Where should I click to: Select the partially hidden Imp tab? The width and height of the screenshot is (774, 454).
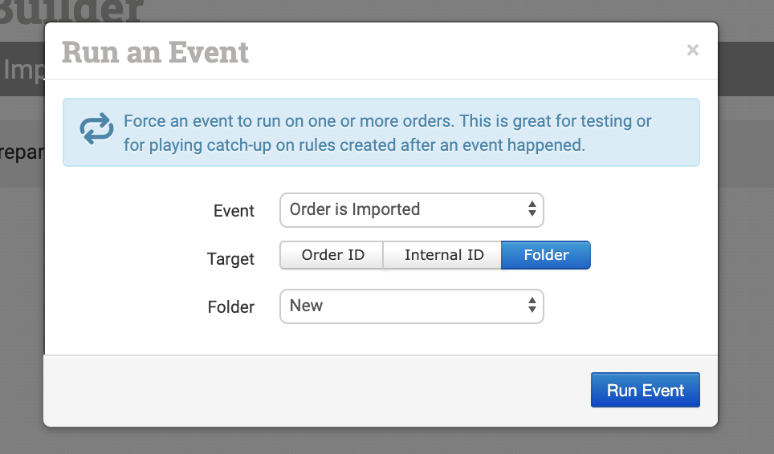(22, 70)
